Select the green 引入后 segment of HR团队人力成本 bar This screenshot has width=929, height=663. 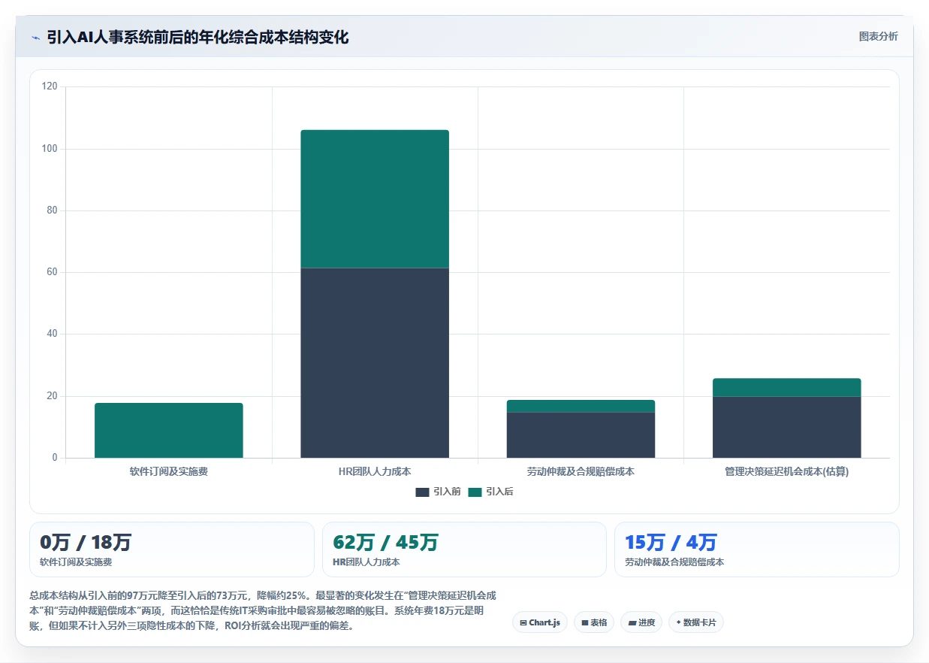click(x=375, y=198)
